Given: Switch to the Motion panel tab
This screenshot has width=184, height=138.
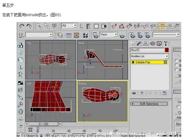Looking at the screenshot, I should click(x=152, y=44).
